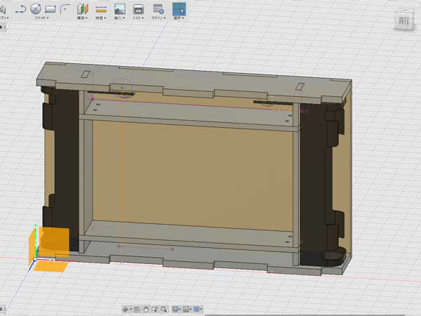
Task: Activate the Pan hand tool
Action: click(146, 308)
